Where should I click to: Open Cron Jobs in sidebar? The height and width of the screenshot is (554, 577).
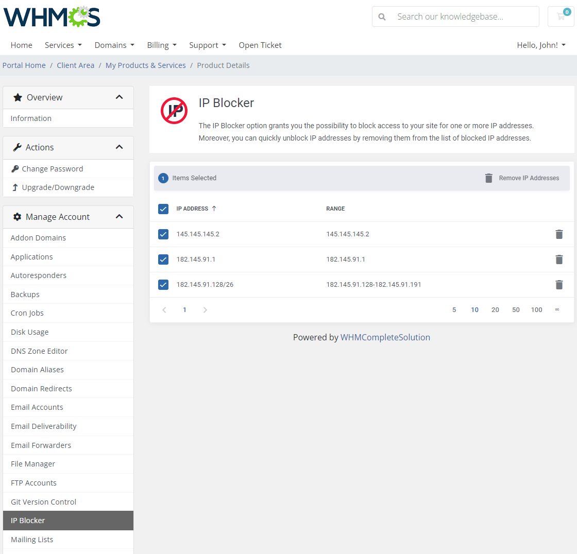click(x=68, y=313)
